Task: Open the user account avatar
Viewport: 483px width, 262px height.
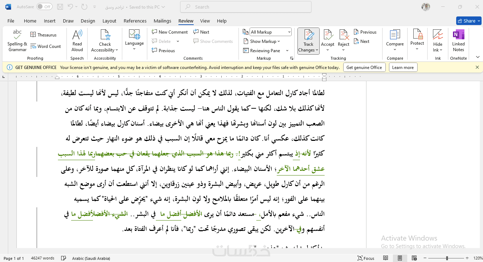Action: (426, 7)
